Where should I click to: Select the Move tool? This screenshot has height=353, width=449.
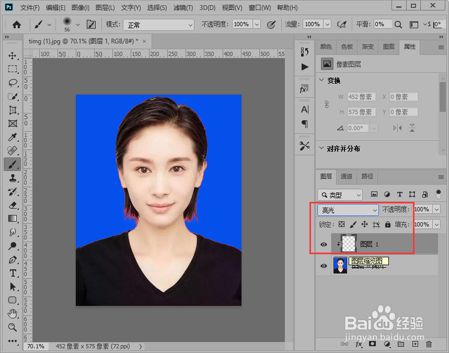pos(13,55)
